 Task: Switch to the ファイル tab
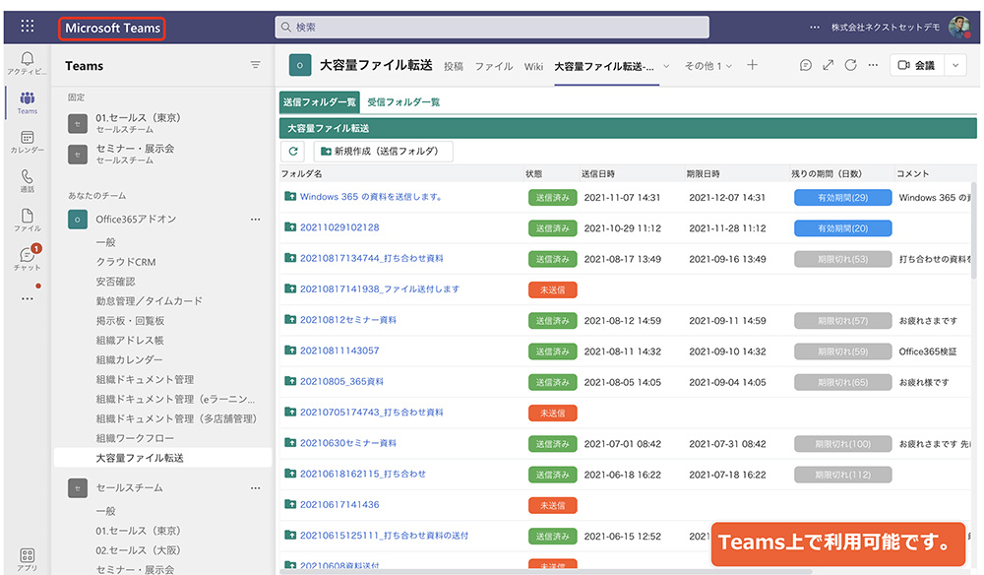[493, 66]
